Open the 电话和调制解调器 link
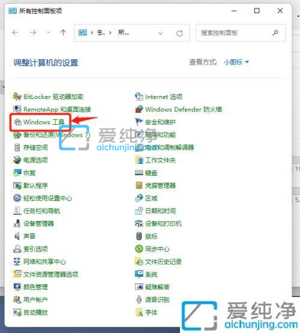300x333 pixels. click(169, 148)
